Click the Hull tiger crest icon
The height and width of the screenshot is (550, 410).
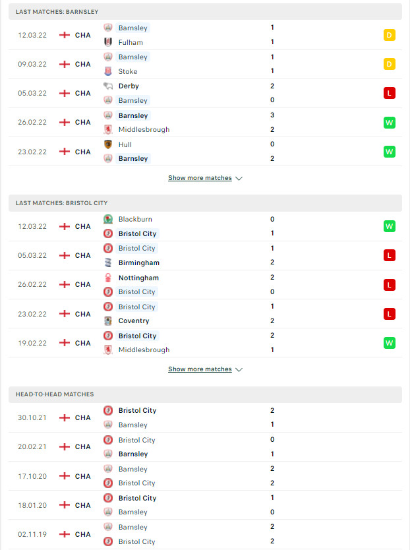tap(108, 144)
